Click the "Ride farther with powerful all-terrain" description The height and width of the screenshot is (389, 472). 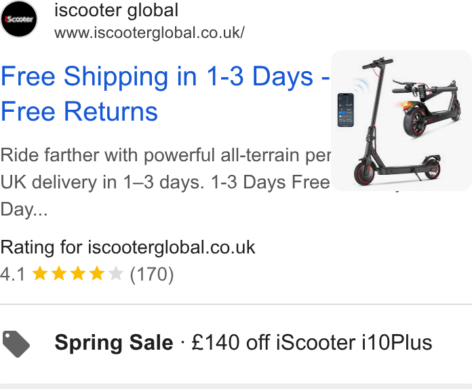pyautogui.click(x=165, y=155)
